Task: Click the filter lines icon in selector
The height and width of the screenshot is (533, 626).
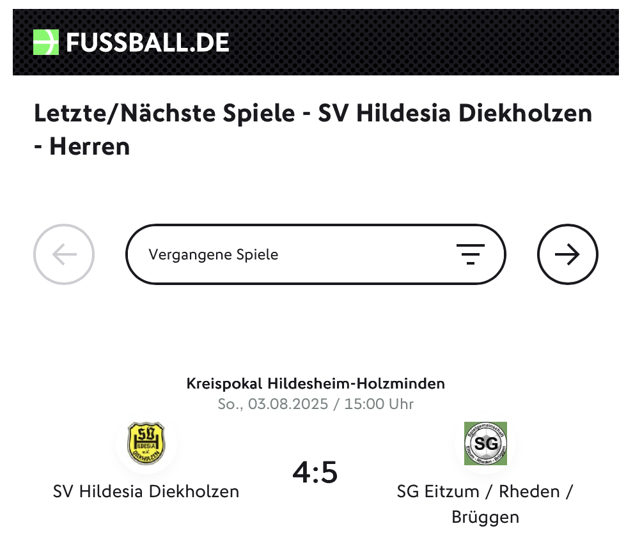Action: coord(470,254)
